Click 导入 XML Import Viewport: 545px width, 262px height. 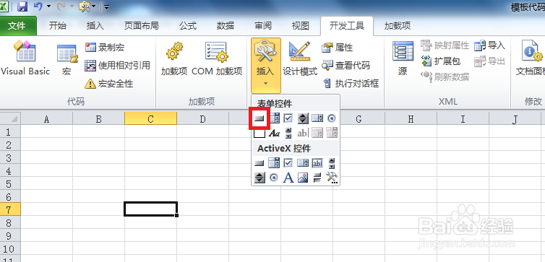coord(489,45)
